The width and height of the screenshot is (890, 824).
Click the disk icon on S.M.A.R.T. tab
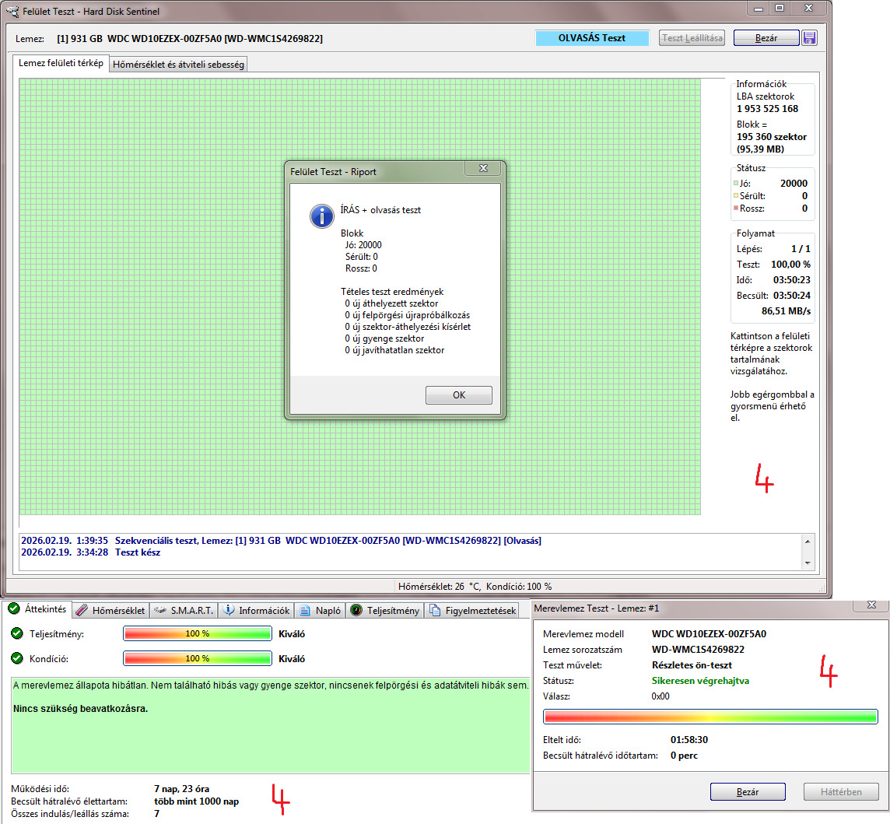[160, 611]
